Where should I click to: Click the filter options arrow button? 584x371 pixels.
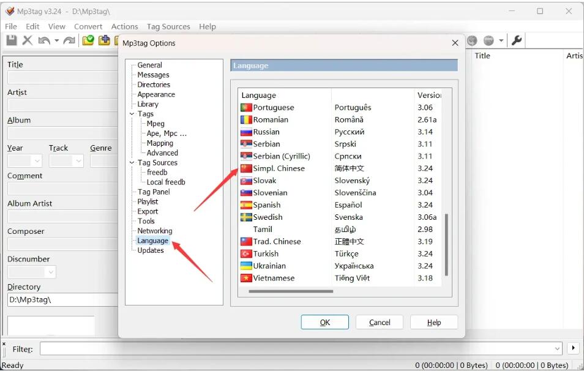(x=573, y=348)
